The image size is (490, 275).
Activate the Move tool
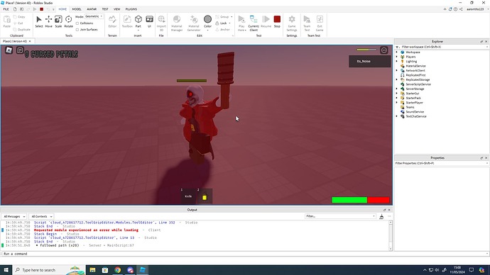tap(48, 21)
